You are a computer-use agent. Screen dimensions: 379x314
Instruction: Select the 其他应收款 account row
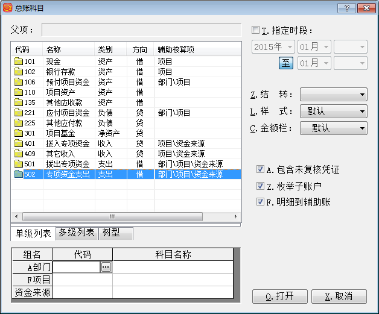[126, 102]
